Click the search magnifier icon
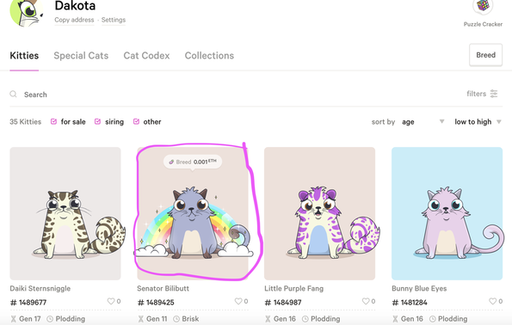This screenshot has width=512, height=325. [x=13, y=95]
